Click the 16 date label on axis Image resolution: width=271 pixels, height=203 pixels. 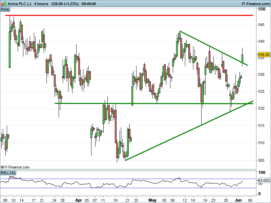[193, 200]
